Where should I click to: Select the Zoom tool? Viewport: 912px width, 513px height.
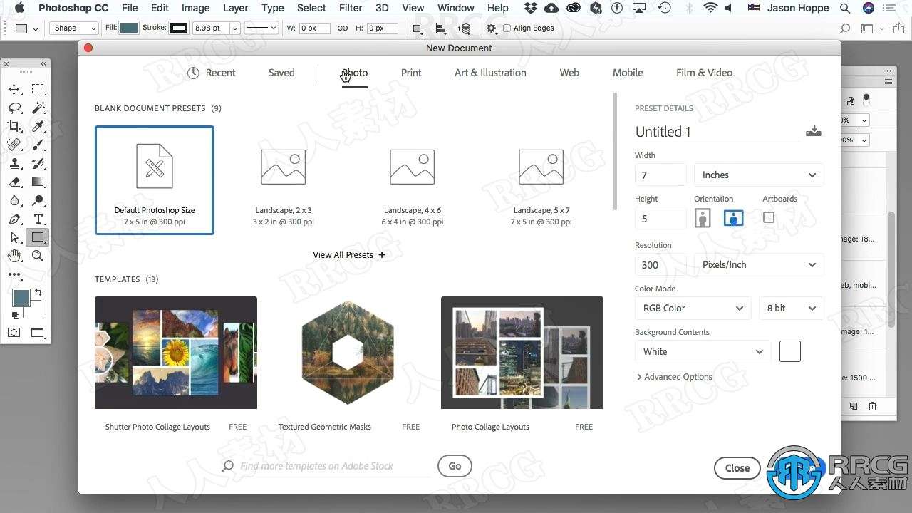(x=38, y=256)
